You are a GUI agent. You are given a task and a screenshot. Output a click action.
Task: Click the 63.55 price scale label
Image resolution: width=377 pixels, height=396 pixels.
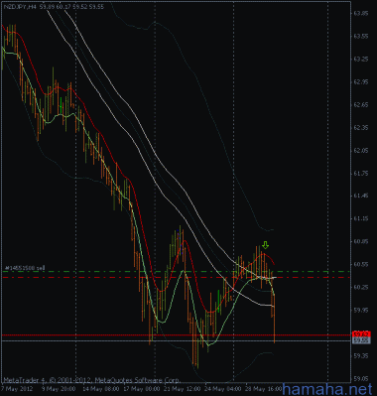361,37
